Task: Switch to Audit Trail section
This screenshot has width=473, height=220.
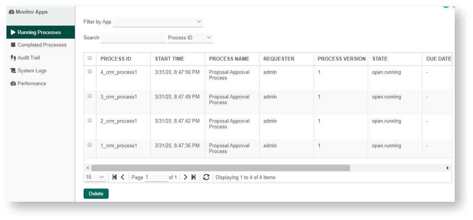Action: (x=28, y=58)
